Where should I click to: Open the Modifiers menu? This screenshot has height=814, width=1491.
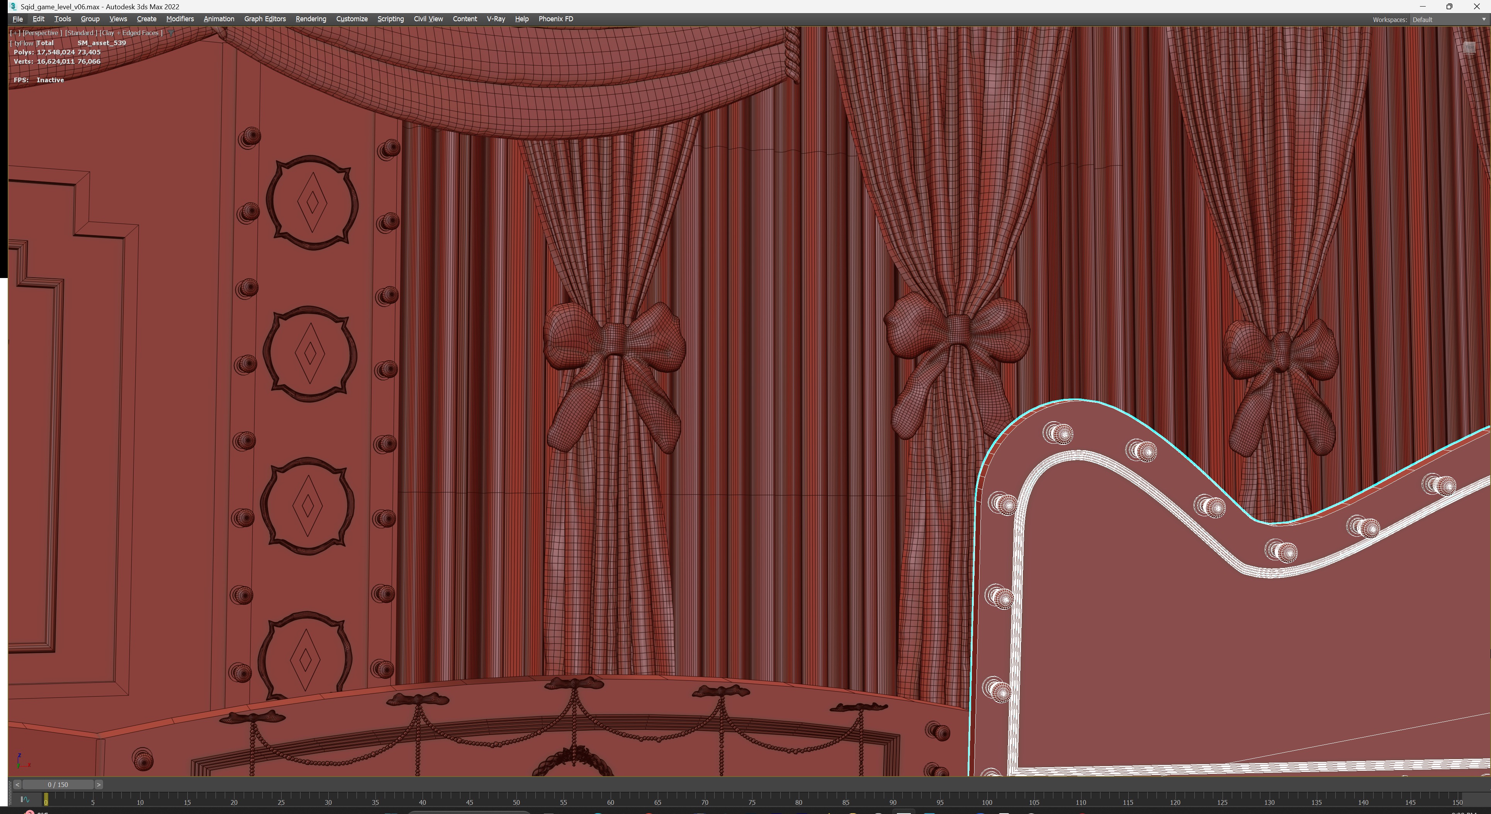tap(180, 19)
